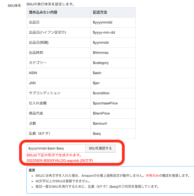Click the 商品代金 row label
The image size is (194, 196).
(x=36, y=113)
